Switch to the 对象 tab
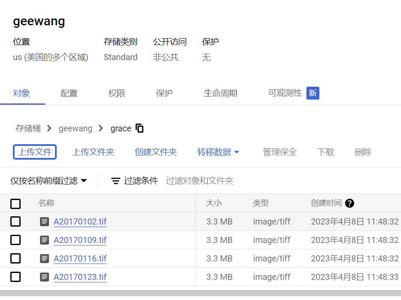This screenshot has height=300, width=401. [21, 93]
